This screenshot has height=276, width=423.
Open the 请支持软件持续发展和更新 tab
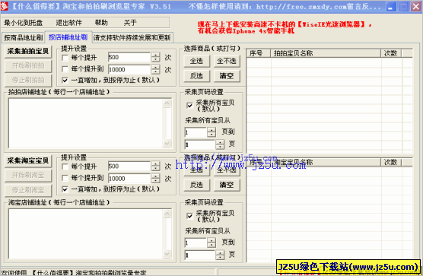(x=132, y=38)
